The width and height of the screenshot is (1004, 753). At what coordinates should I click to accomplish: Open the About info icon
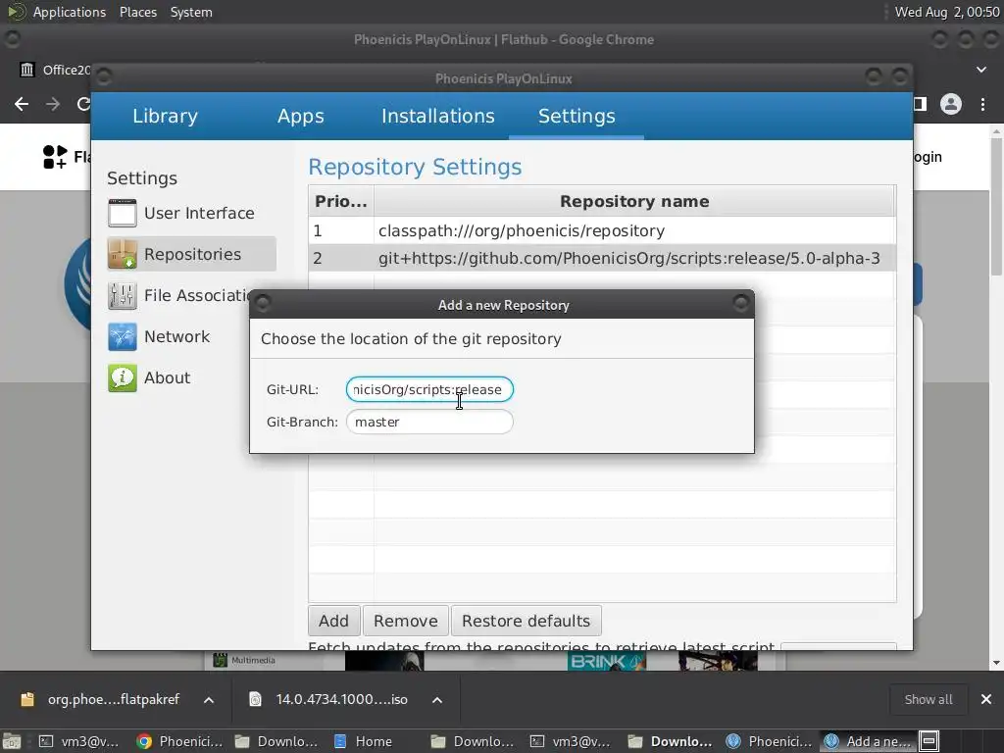122,377
